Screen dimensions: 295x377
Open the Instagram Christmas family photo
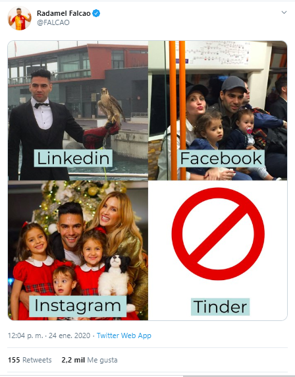pyautogui.click(x=78, y=250)
